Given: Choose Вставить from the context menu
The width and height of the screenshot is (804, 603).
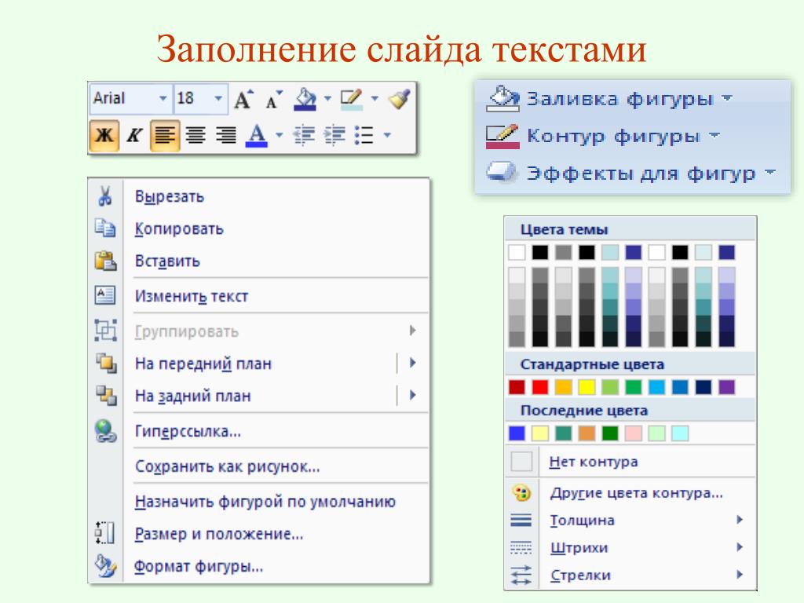Looking at the screenshot, I should (x=258, y=261).
